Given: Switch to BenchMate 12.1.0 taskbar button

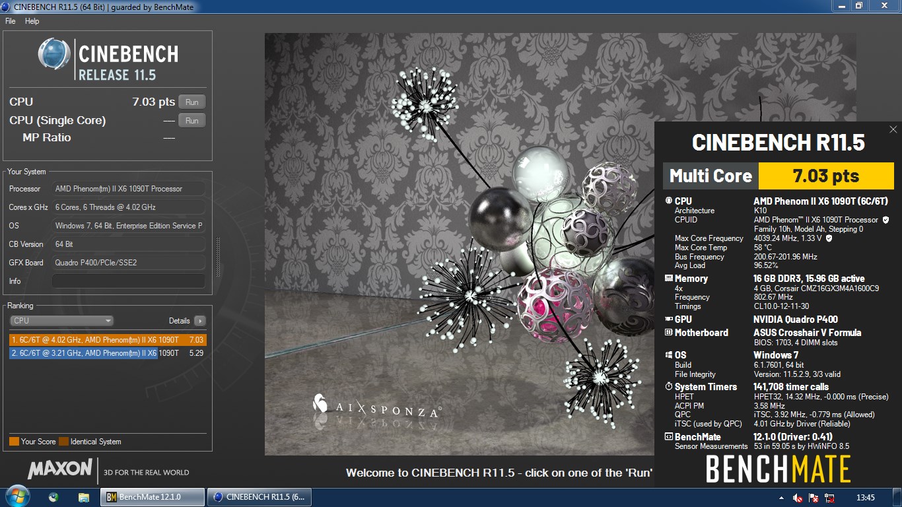Looking at the screenshot, I should pyautogui.click(x=153, y=497).
